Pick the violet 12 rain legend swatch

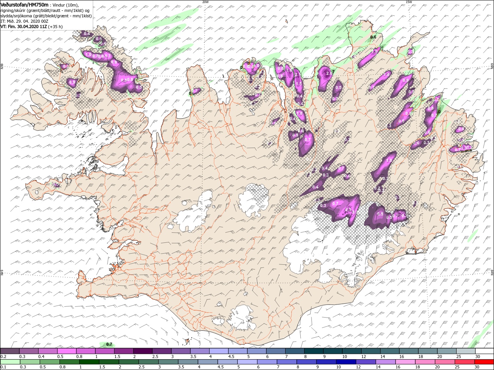coord(366,362)
